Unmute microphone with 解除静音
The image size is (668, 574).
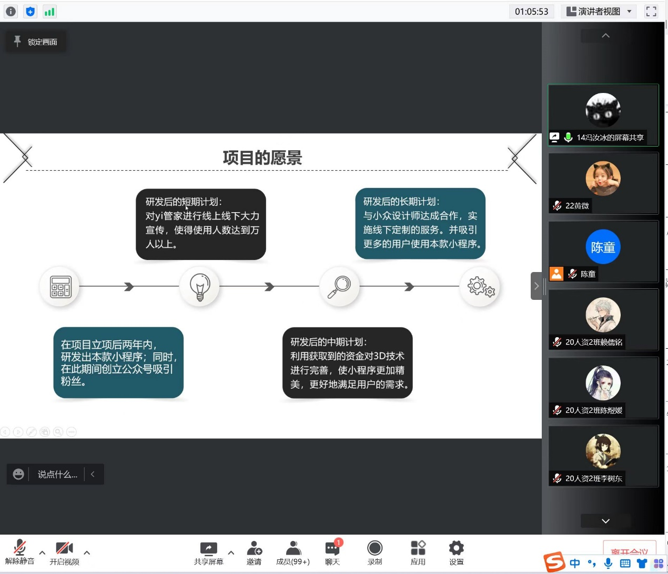coord(19,553)
